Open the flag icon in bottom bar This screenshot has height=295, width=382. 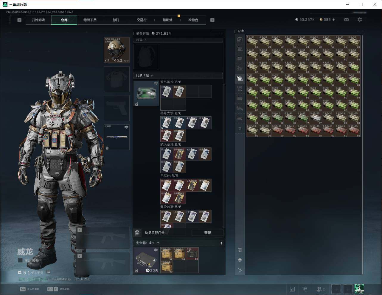[305, 289]
